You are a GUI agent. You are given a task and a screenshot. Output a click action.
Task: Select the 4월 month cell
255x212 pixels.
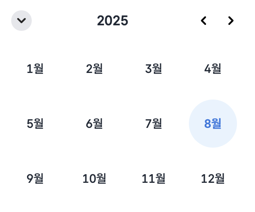click(213, 69)
